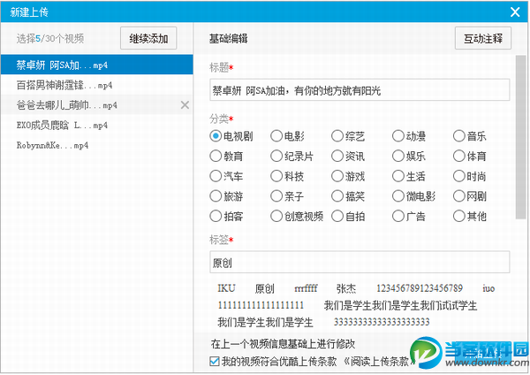530x375 pixels.
Task: Choose the 纪录片 category
Action: 292,156
